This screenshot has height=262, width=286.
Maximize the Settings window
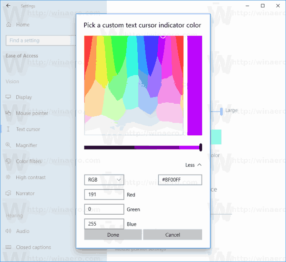263,6
